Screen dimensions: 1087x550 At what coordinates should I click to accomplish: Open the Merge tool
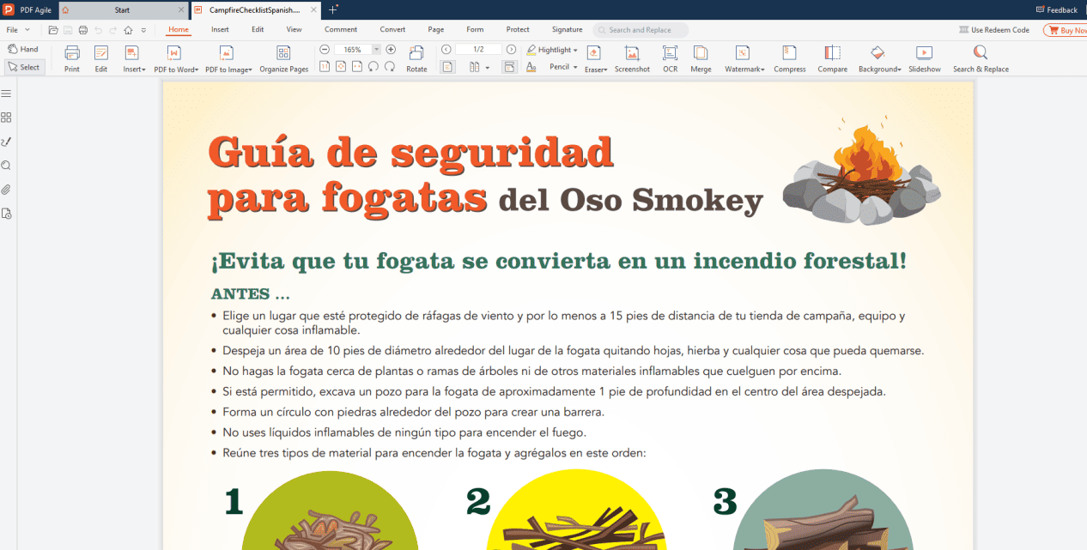pyautogui.click(x=701, y=57)
